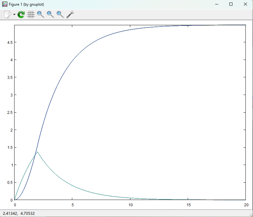Click the mouse coordinates readout in status bar
Screen dimensions: 253x217
click(19, 214)
